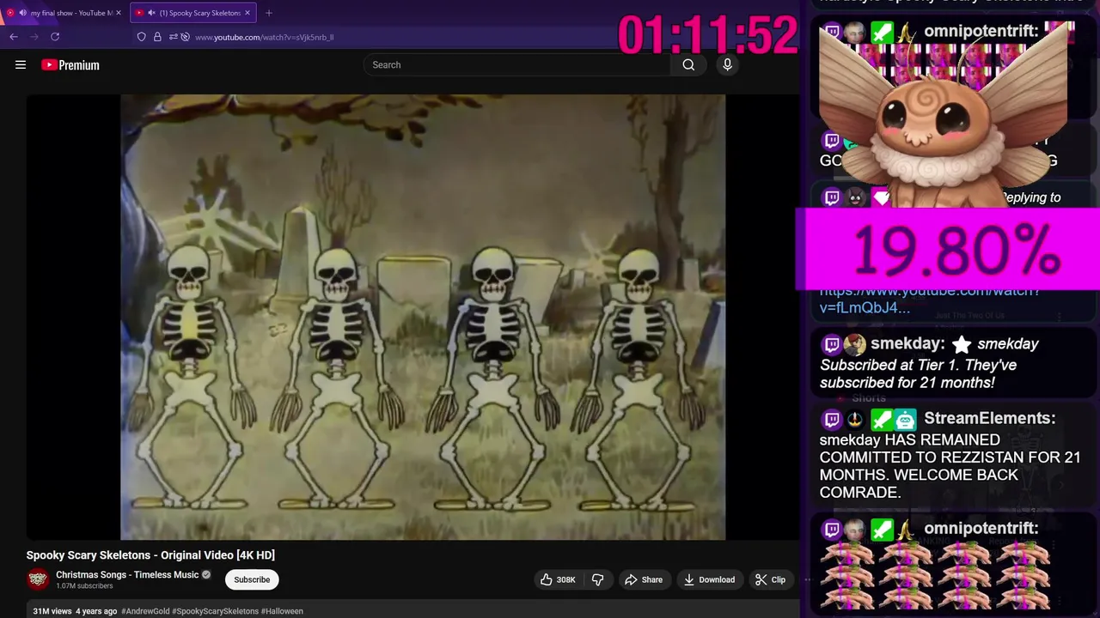Open the #SpookyScarySkeletons hashtag
Viewport: 1100px width, 618px height.
pos(215,611)
